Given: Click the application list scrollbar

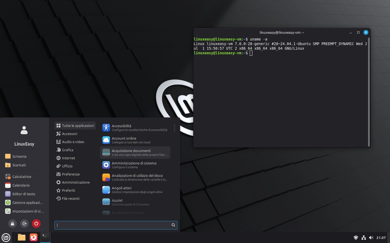Looking at the screenshot, I should [174, 128].
